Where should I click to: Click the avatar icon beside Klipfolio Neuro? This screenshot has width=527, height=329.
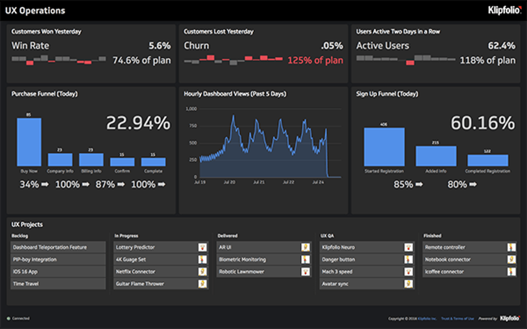[x=408, y=247]
